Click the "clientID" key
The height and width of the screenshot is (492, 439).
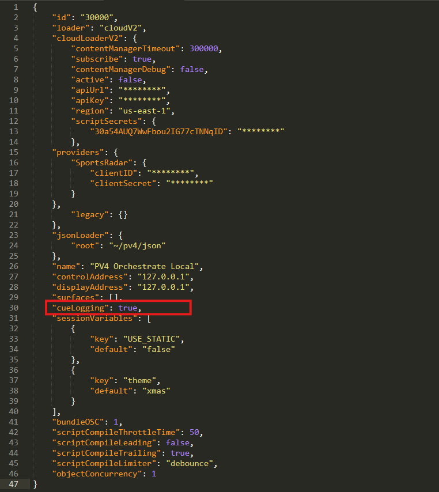coord(116,173)
